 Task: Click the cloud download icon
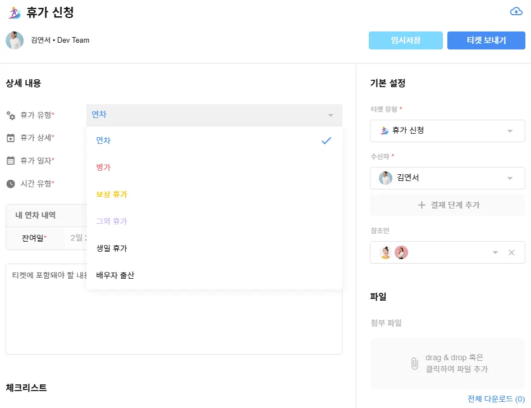[x=516, y=11]
